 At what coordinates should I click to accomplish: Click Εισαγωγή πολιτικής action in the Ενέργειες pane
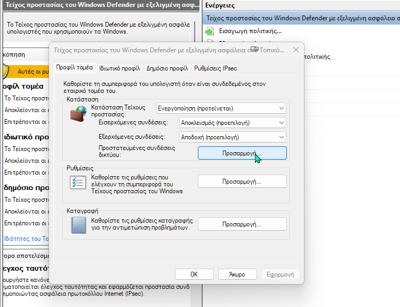pyautogui.click(x=250, y=31)
